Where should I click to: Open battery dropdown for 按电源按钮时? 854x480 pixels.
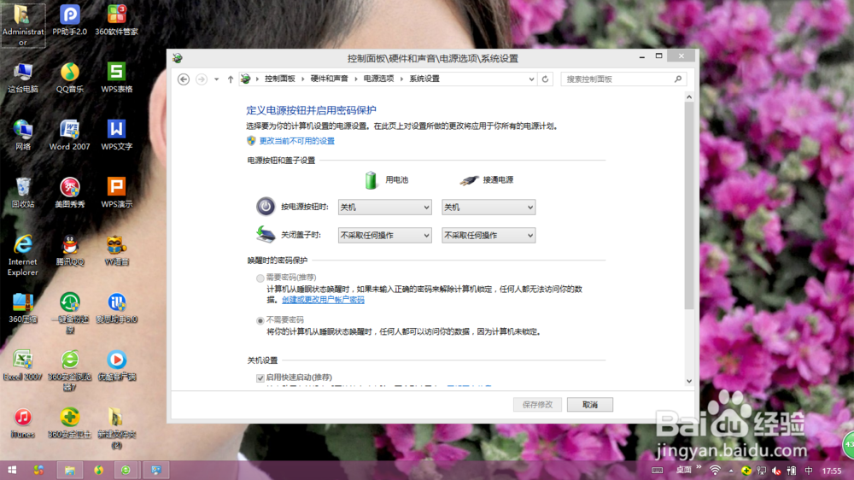384,207
